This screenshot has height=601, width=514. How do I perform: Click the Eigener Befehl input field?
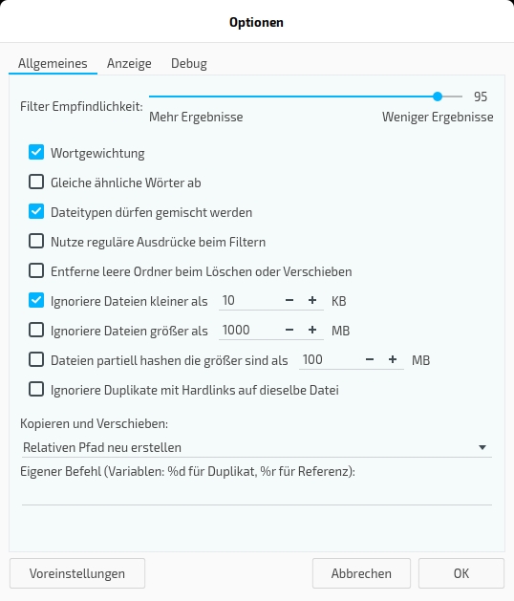click(x=257, y=496)
